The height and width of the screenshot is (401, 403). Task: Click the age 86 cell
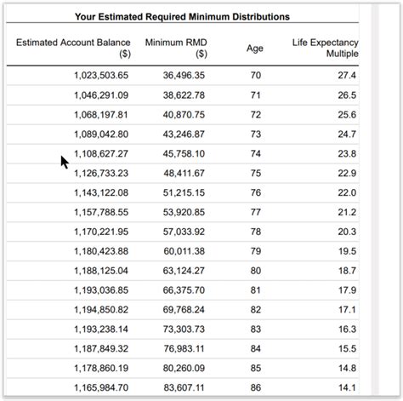tap(256, 387)
